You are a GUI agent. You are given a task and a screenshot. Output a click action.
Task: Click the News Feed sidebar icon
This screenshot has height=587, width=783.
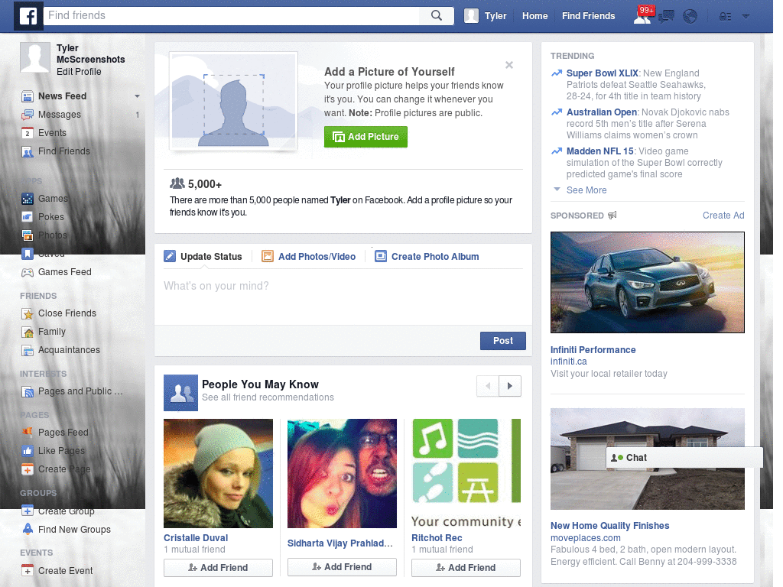pos(28,96)
